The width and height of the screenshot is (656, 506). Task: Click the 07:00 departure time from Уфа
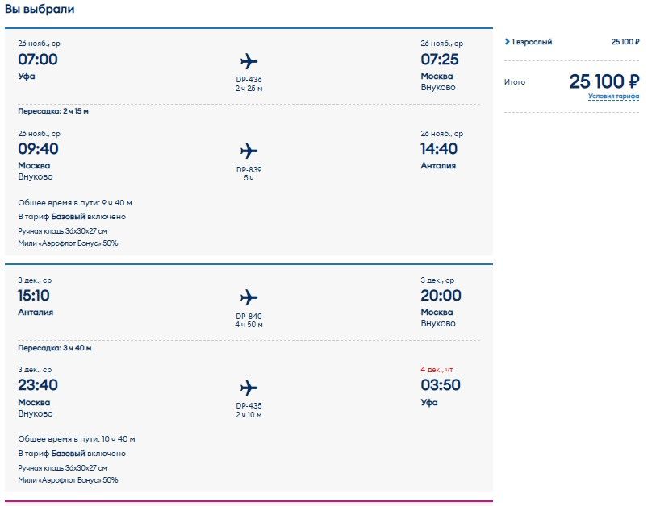coord(38,60)
